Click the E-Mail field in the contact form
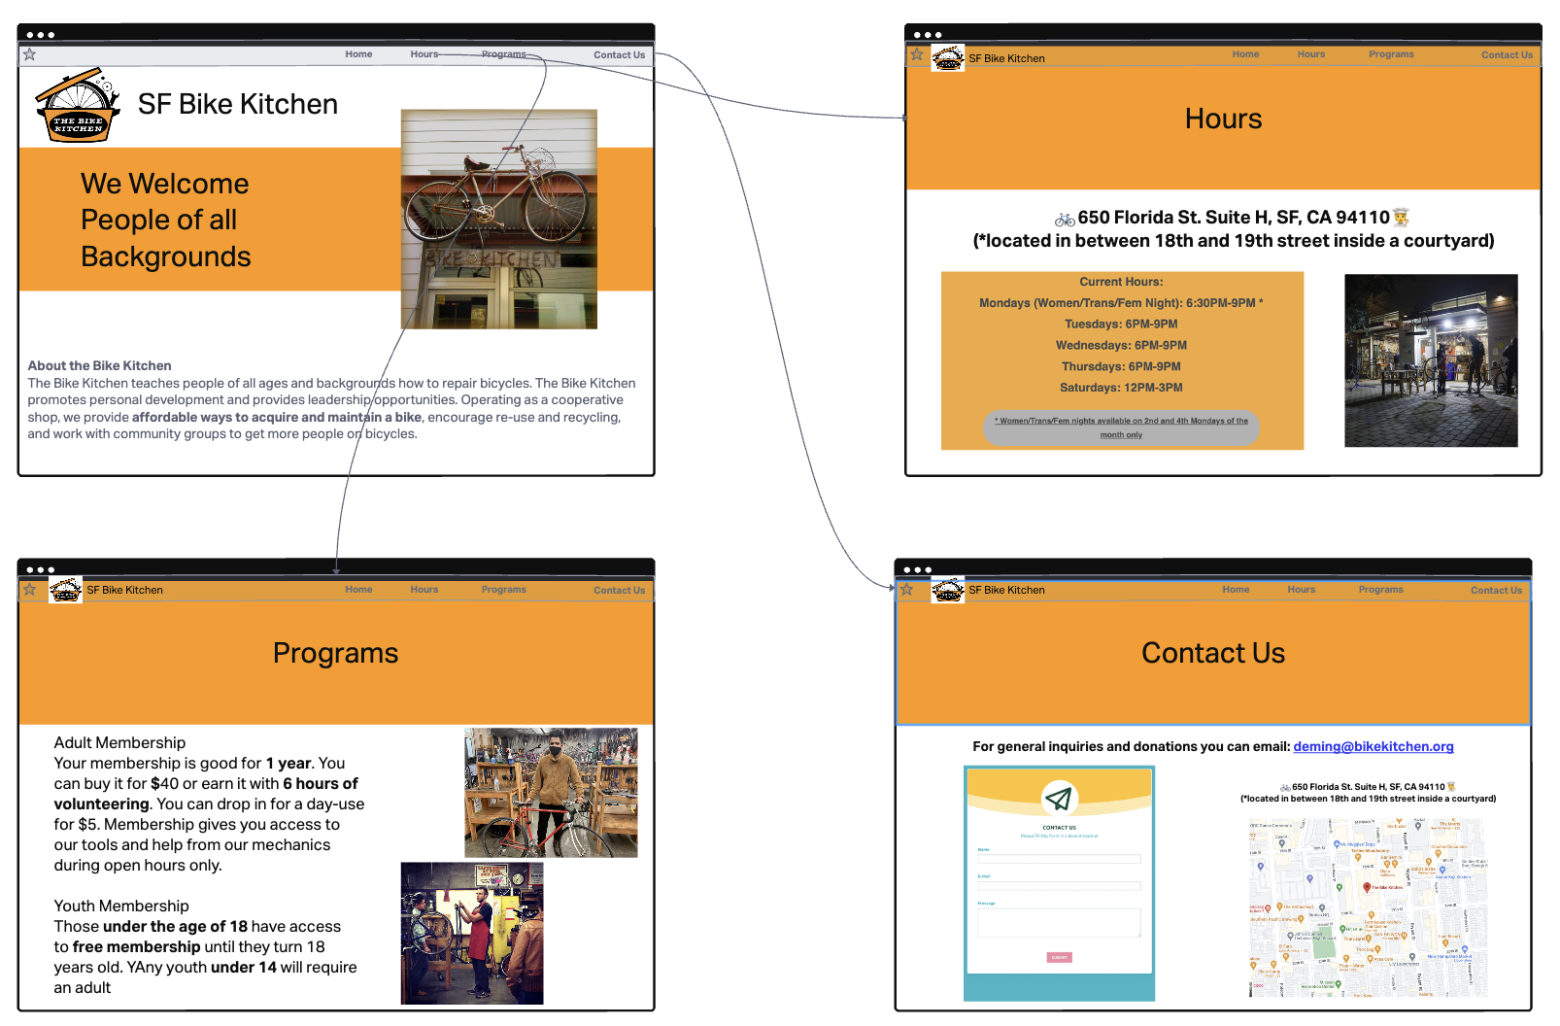This screenshot has height=1026, width=1560. click(x=1059, y=886)
